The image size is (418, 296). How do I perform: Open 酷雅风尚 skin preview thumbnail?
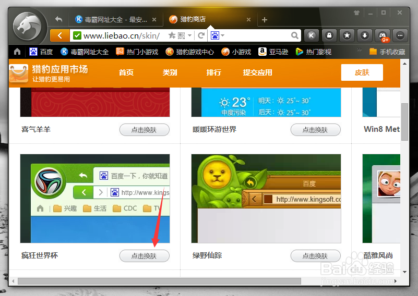381,199
